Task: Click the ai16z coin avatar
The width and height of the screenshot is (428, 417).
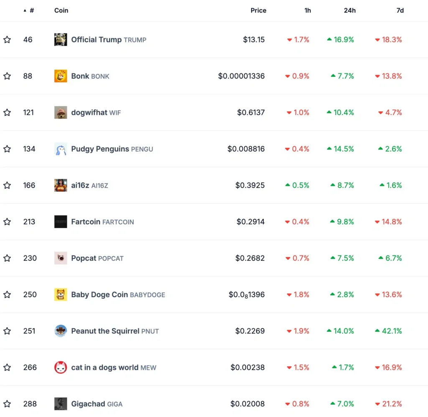Action: point(61,185)
